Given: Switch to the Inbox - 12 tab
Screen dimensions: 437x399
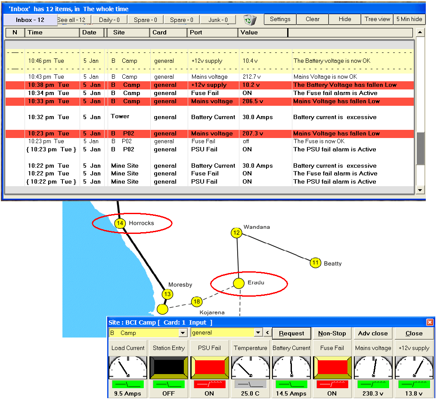Looking at the screenshot, I should 30,20.
